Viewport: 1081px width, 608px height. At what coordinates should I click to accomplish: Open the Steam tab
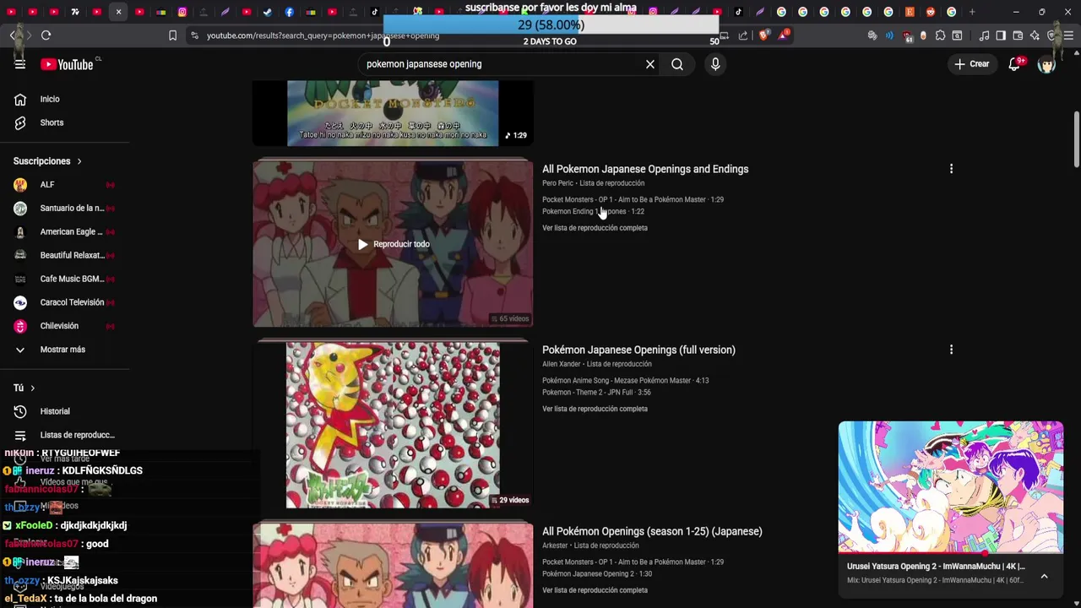[x=268, y=12]
